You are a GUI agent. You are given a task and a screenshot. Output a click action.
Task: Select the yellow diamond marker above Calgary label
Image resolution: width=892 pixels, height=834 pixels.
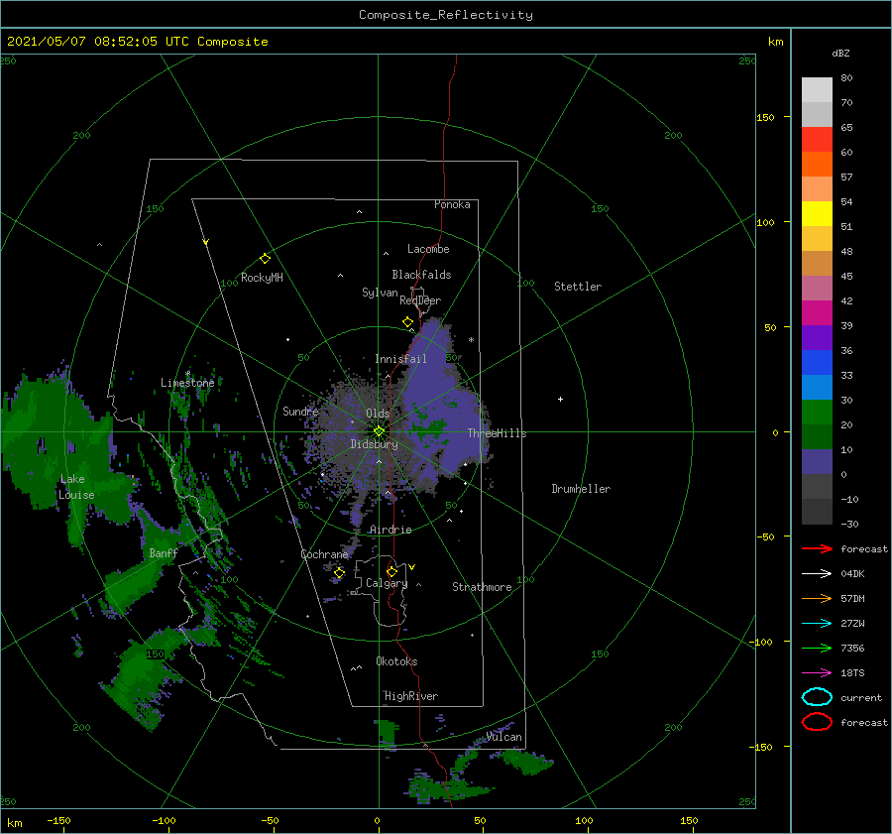click(391, 571)
